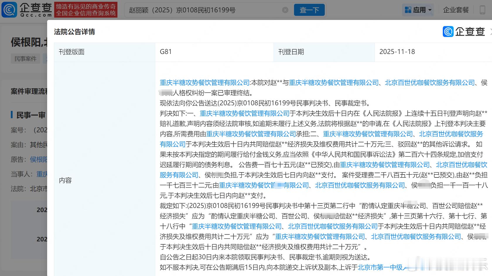Run the search with the 查一下 button
Screen dimensions: 492x276
point(309,10)
